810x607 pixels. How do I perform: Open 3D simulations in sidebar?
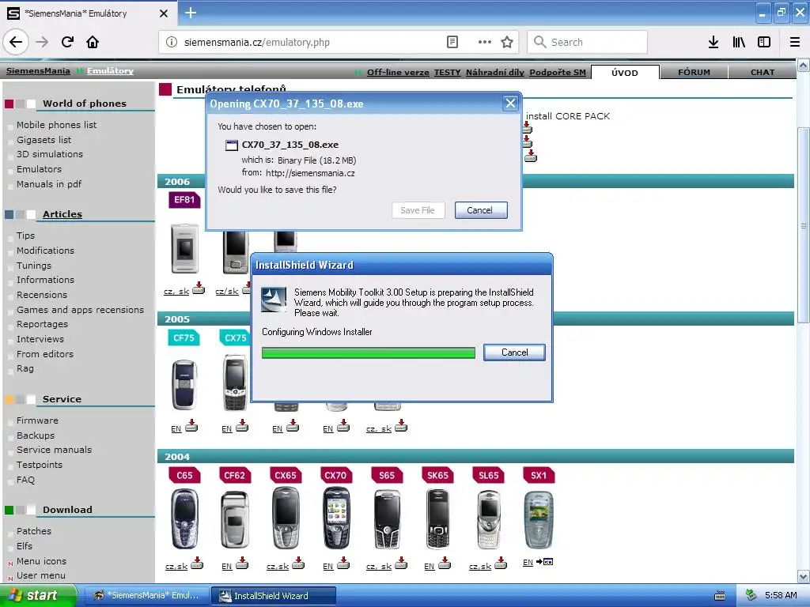(x=50, y=154)
